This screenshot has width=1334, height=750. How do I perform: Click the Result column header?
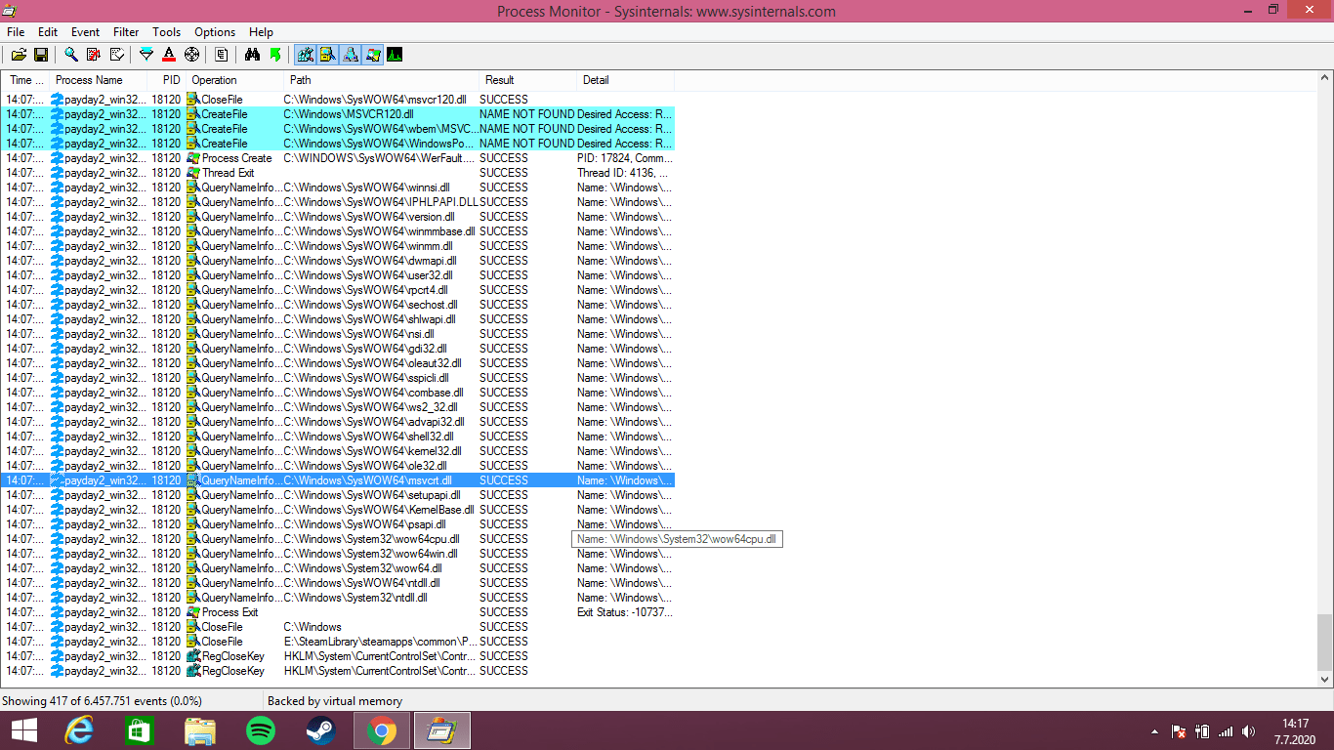point(527,80)
